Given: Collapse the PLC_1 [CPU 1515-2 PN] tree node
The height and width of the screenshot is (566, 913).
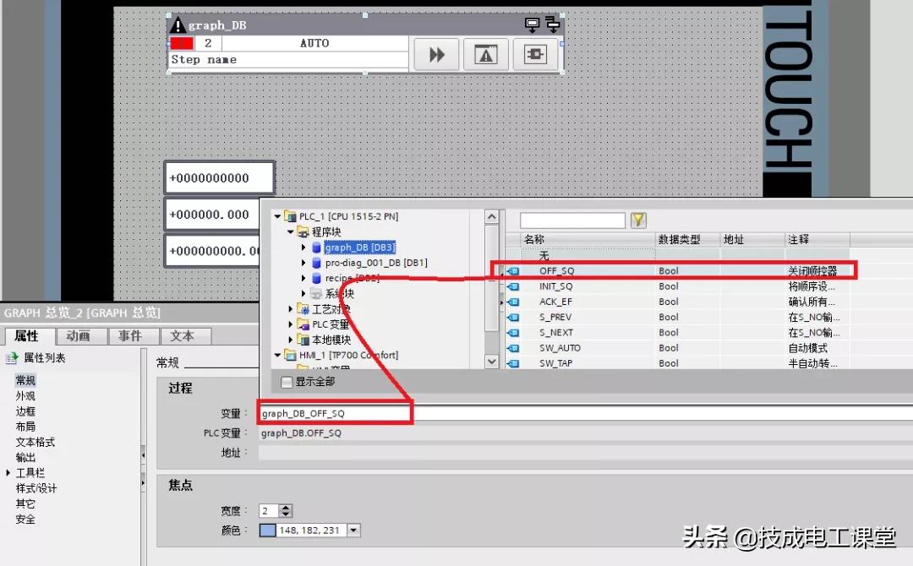Looking at the screenshot, I should 280,215.
